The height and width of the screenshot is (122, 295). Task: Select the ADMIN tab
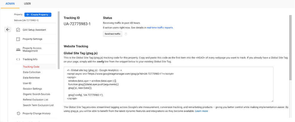[10, 3]
